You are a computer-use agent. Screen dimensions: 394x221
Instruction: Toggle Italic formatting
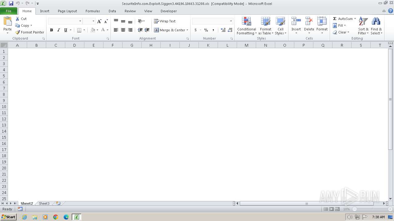(x=58, y=30)
